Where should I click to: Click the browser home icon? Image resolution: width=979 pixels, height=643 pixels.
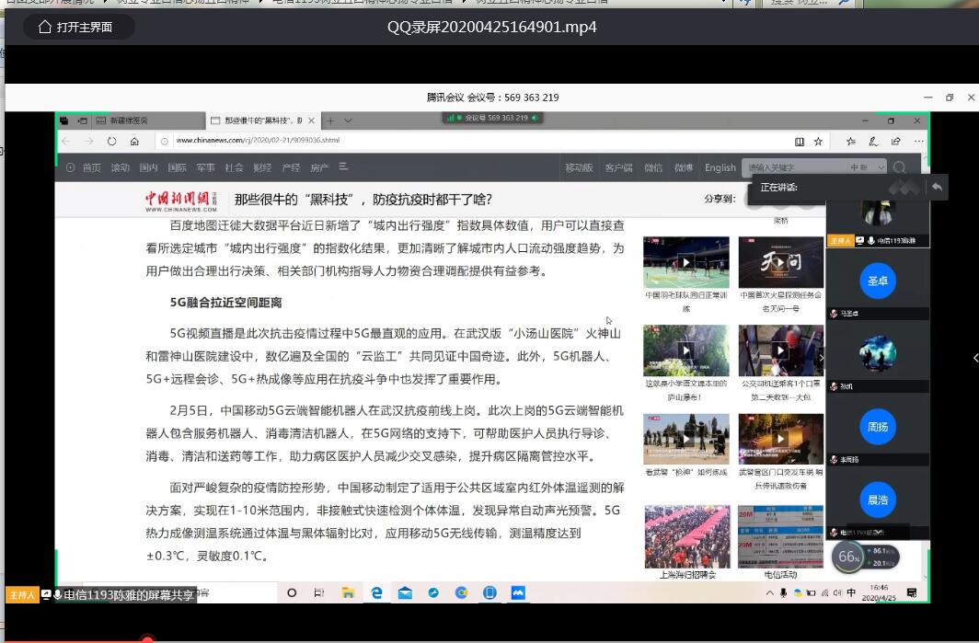tap(134, 141)
